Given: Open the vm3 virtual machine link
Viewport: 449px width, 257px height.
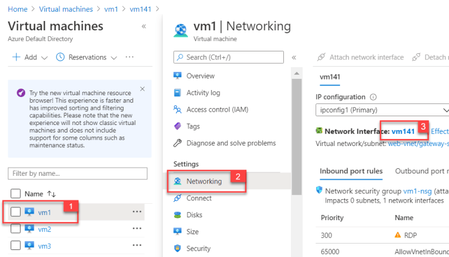Looking at the screenshot, I should click(44, 246).
